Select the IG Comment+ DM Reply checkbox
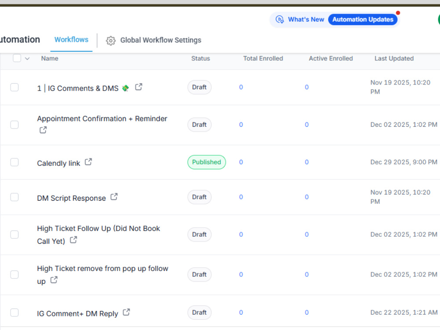The width and height of the screenshot is (440, 330). click(15, 312)
